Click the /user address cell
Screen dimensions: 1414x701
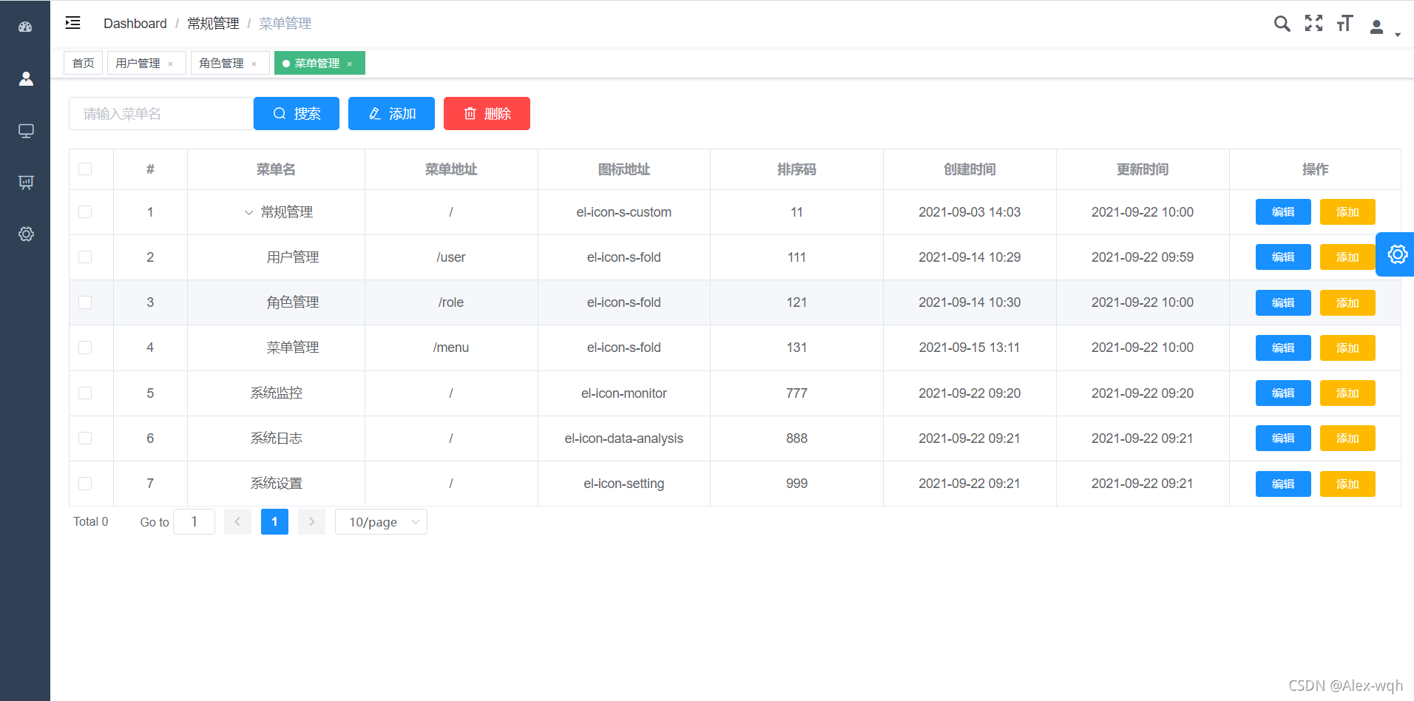(x=451, y=257)
